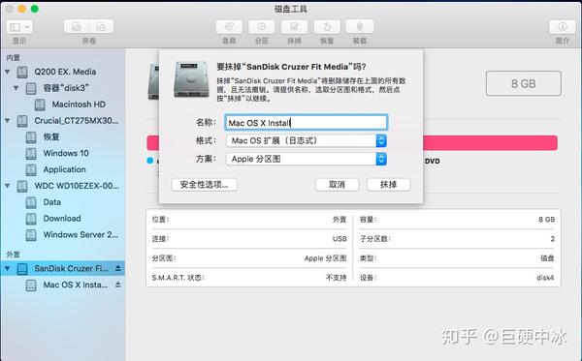
Task: Run 急救 First Aid from toolbar
Action: pos(229,27)
